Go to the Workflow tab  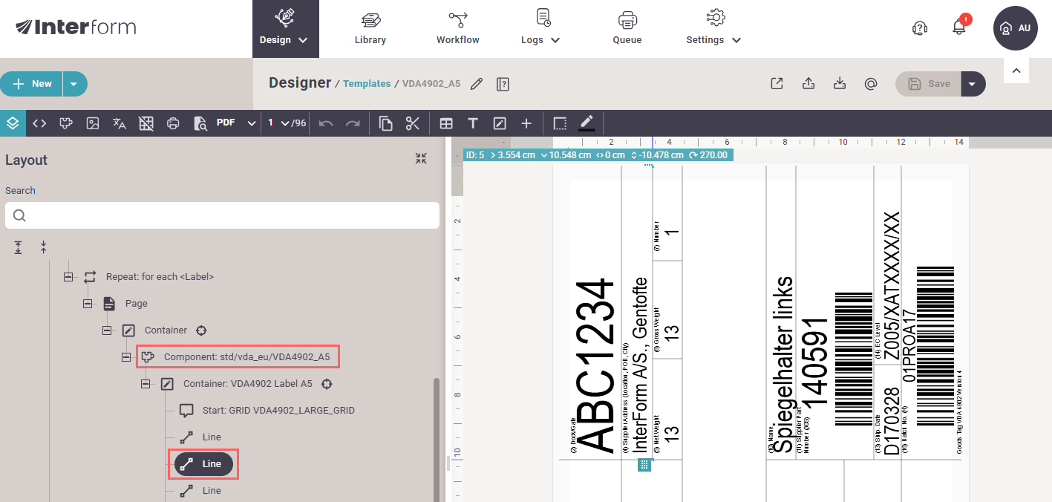[x=457, y=29]
